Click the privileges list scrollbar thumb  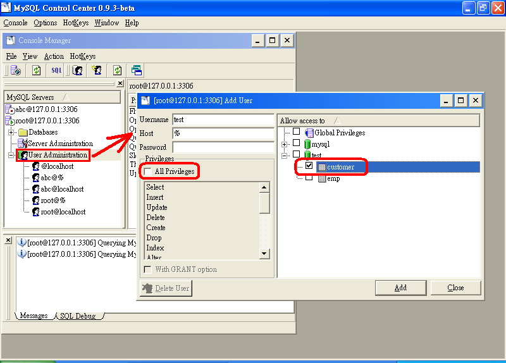(264, 203)
